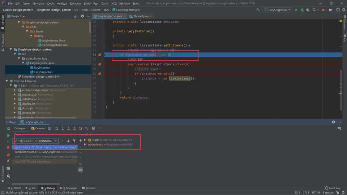
Task: Open the 4: Run tool window
Action: pyautogui.click(x=31, y=188)
